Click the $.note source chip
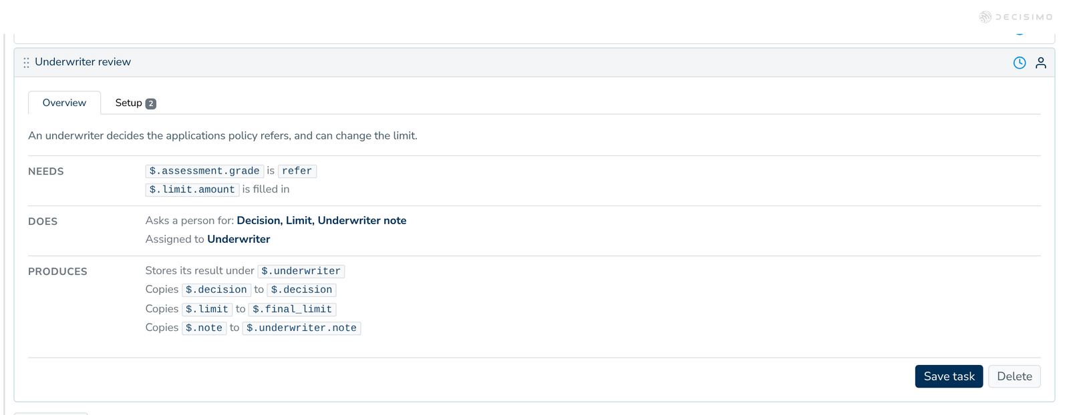 [x=204, y=328]
